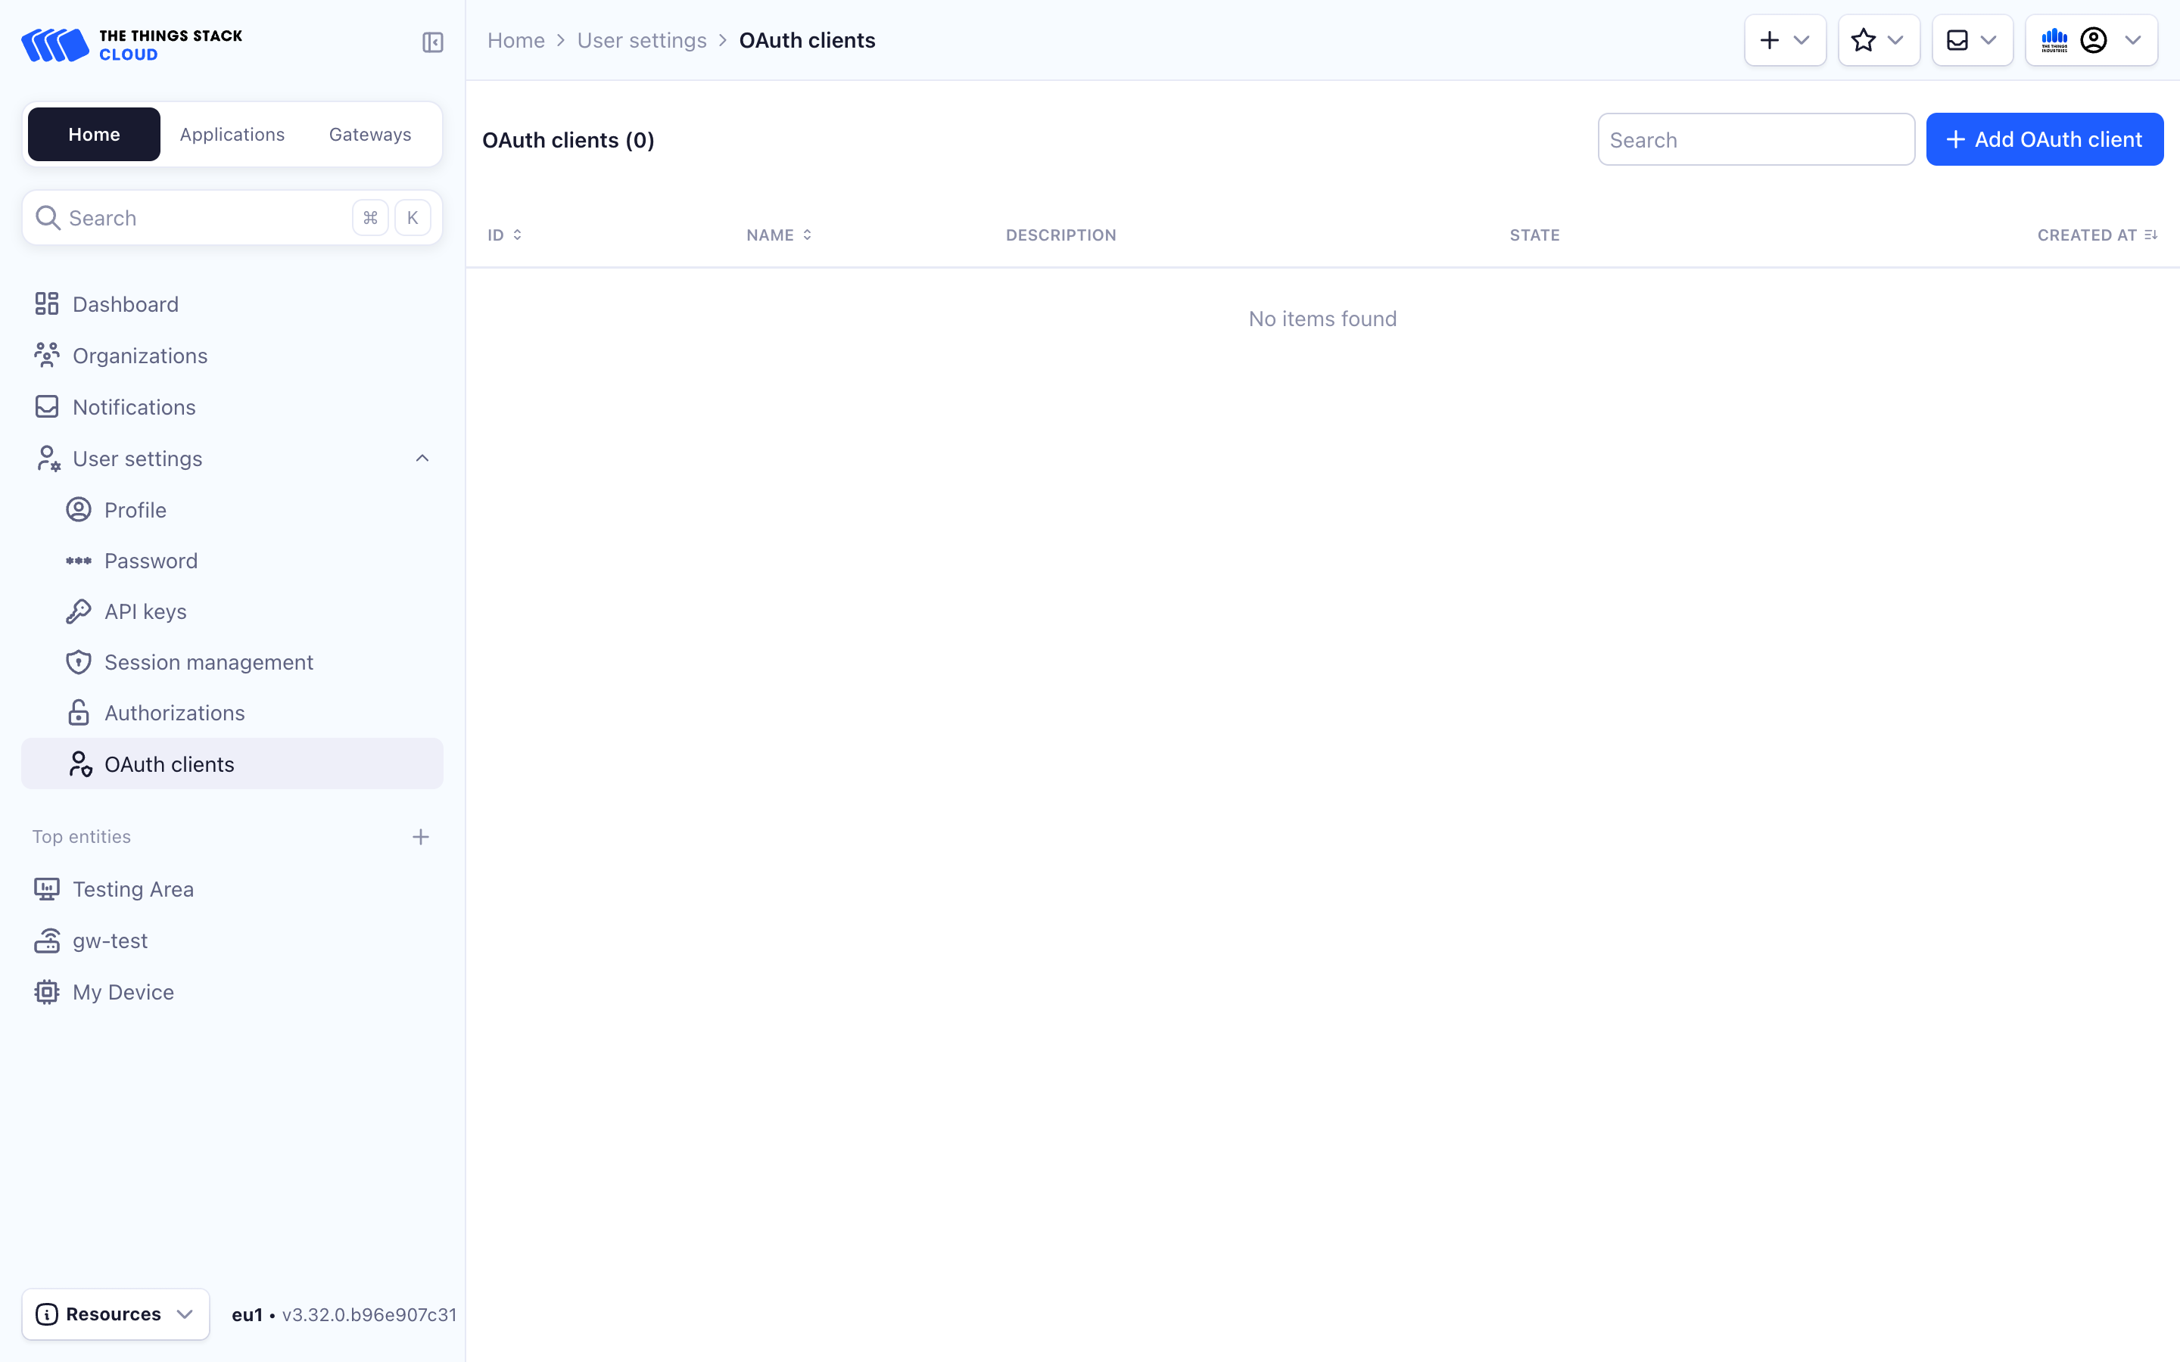Open Session management settings
The height and width of the screenshot is (1362, 2180).
click(207, 661)
